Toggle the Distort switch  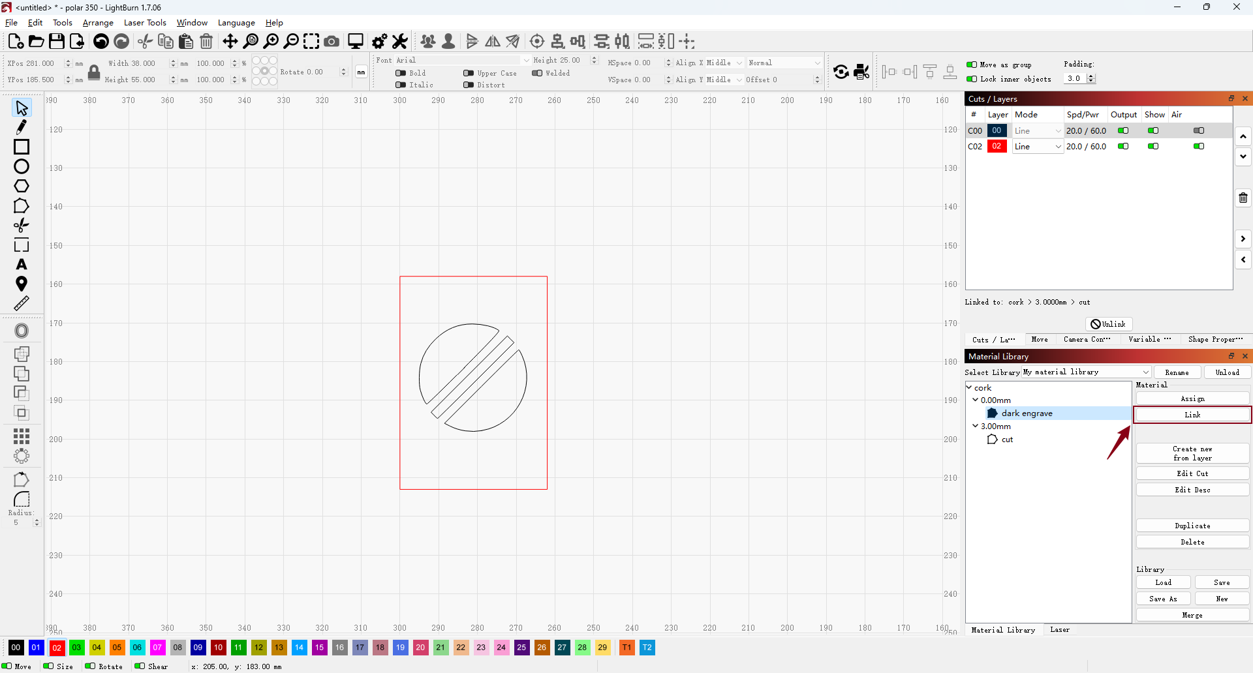point(469,85)
